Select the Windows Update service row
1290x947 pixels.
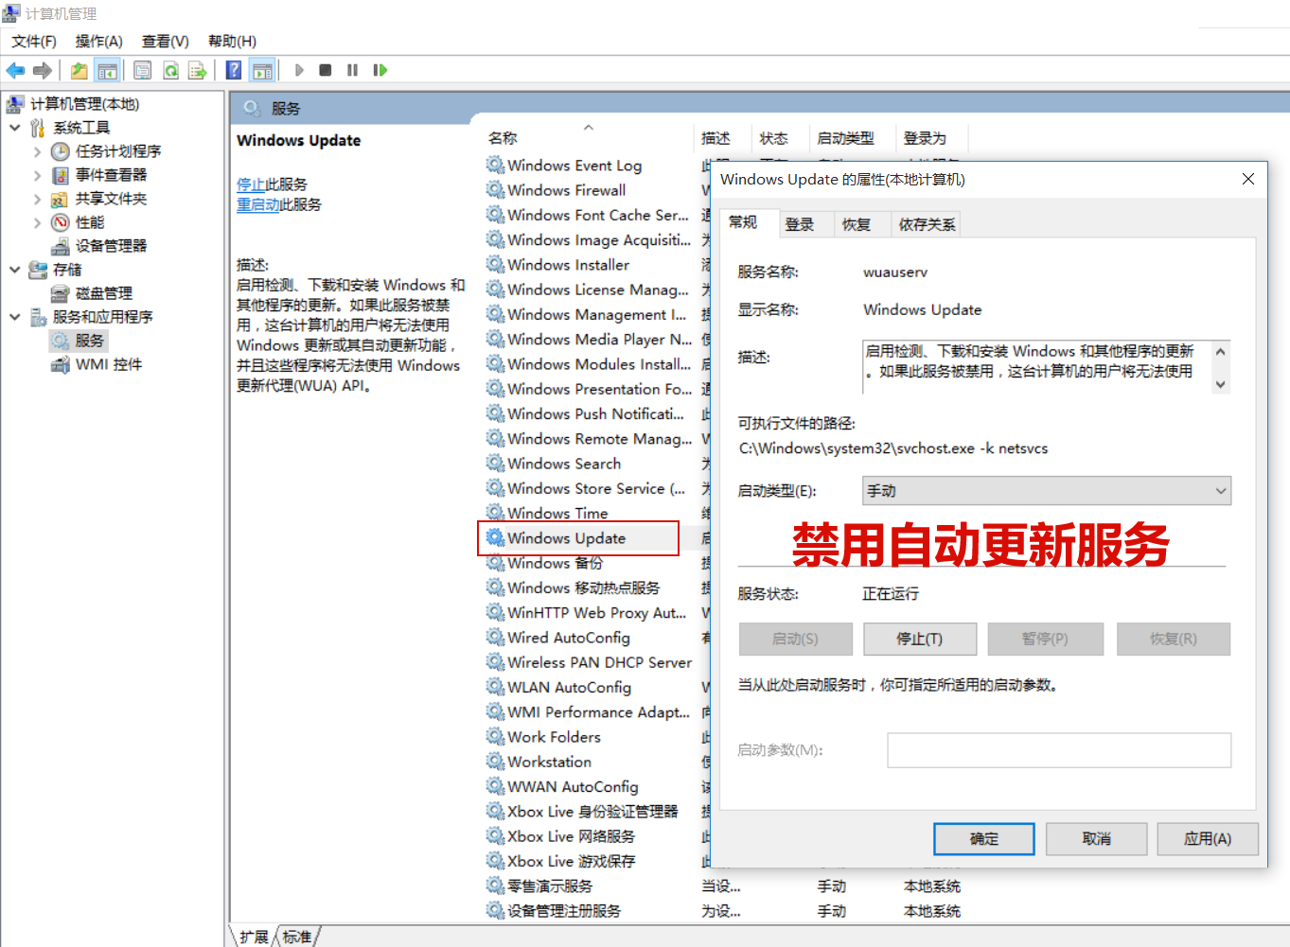tap(578, 537)
